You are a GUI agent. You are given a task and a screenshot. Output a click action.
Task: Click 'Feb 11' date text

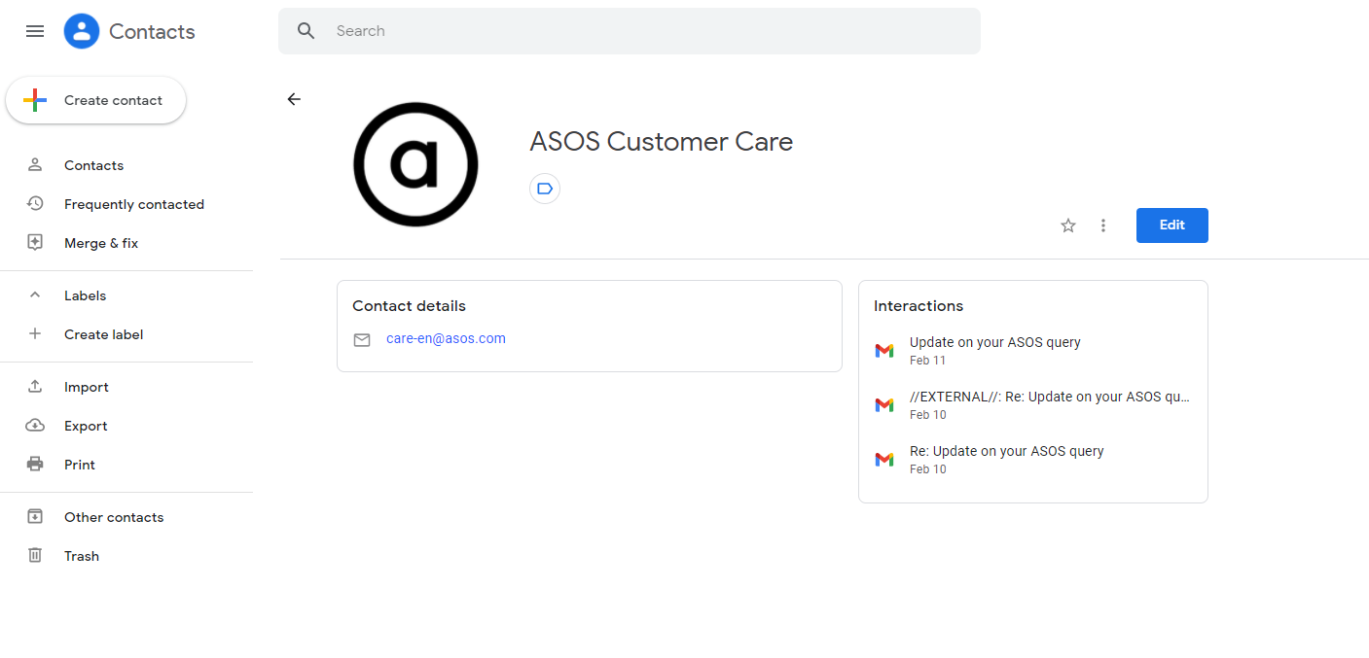927,361
